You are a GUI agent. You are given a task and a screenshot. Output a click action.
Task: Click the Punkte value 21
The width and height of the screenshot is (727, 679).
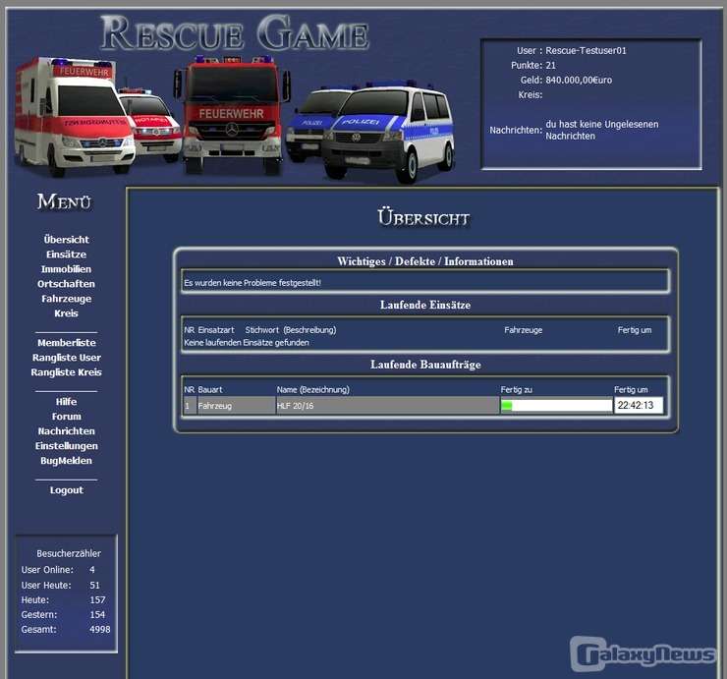point(550,66)
